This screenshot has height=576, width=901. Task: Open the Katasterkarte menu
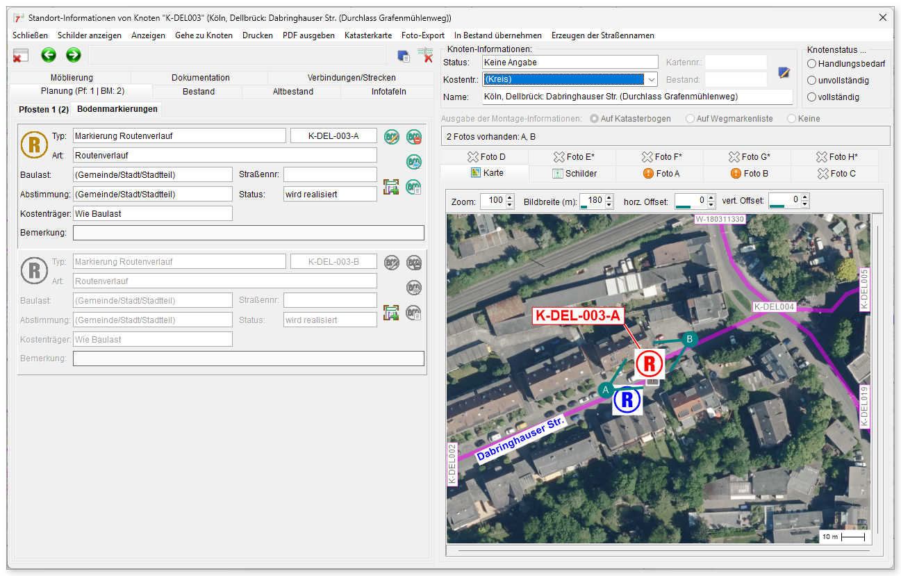[368, 35]
